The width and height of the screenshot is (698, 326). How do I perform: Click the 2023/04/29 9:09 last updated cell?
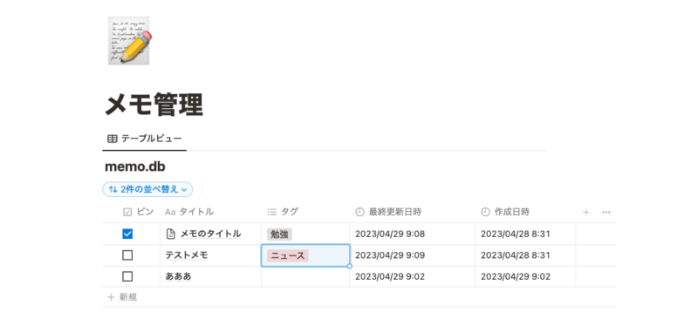click(x=412, y=255)
